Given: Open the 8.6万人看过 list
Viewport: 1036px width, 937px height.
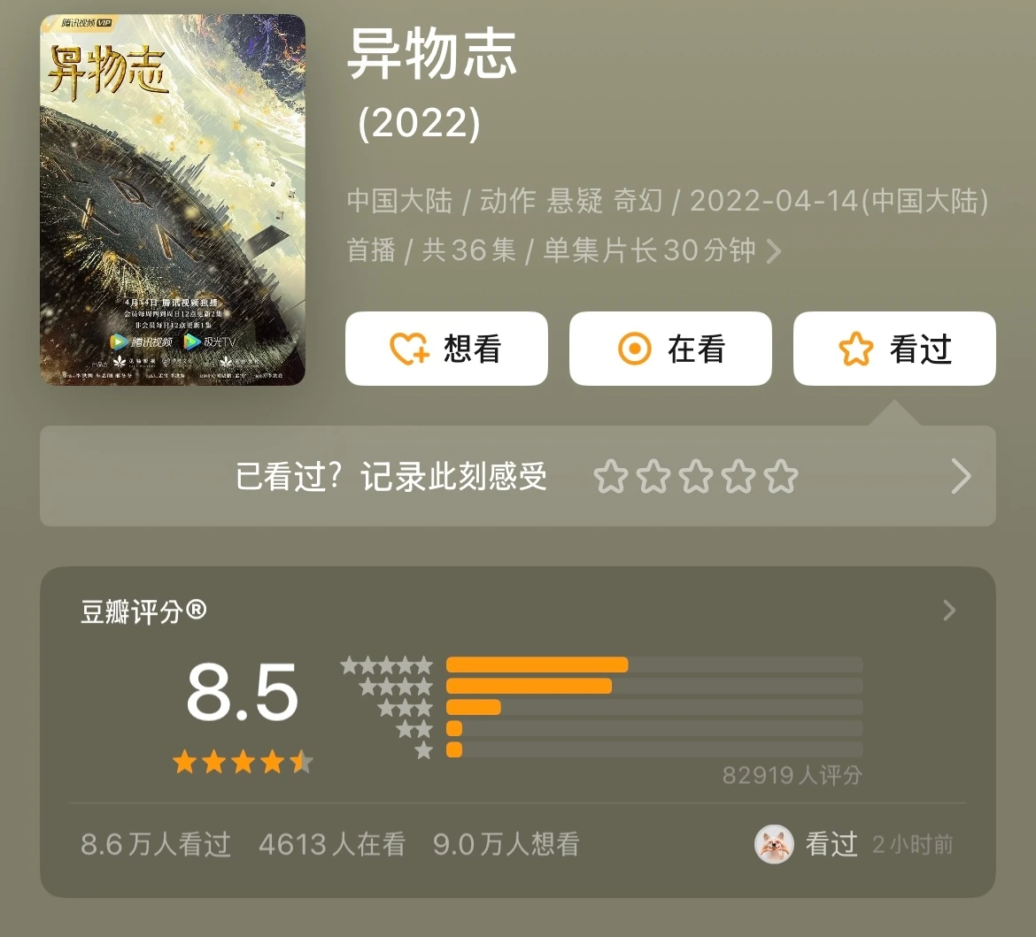Looking at the screenshot, I should click(156, 845).
